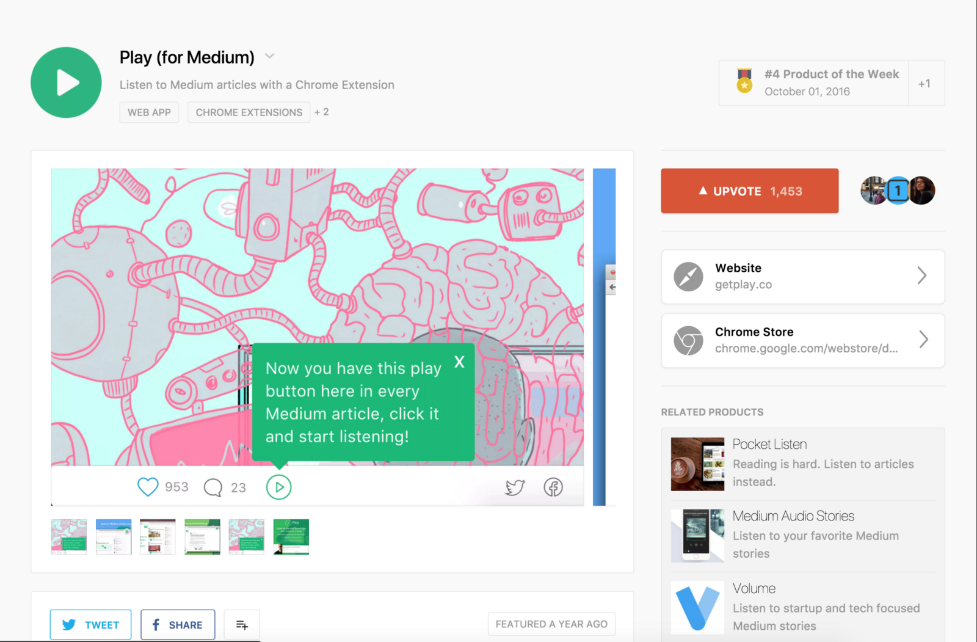
Task: Select the CHROME EXTENSIONS topic tag
Action: [249, 112]
